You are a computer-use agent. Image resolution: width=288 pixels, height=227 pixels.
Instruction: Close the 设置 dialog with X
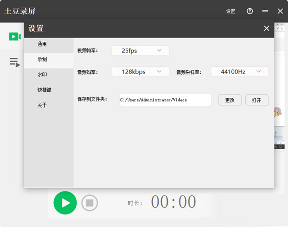pyautogui.click(x=266, y=28)
